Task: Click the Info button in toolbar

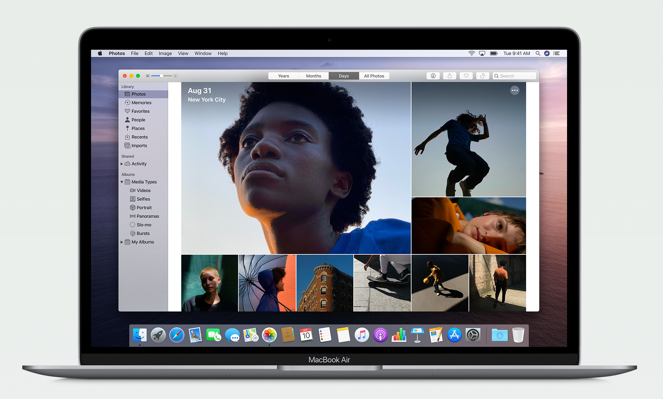Action: click(x=433, y=76)
